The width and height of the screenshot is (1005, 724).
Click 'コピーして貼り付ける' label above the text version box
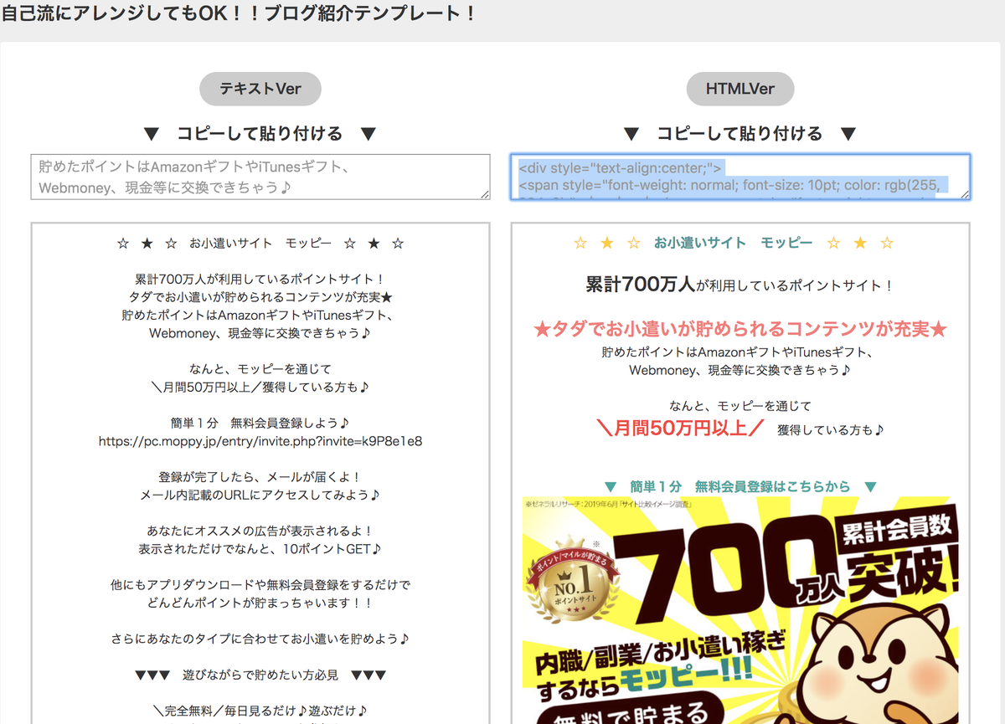pos(260,134)
